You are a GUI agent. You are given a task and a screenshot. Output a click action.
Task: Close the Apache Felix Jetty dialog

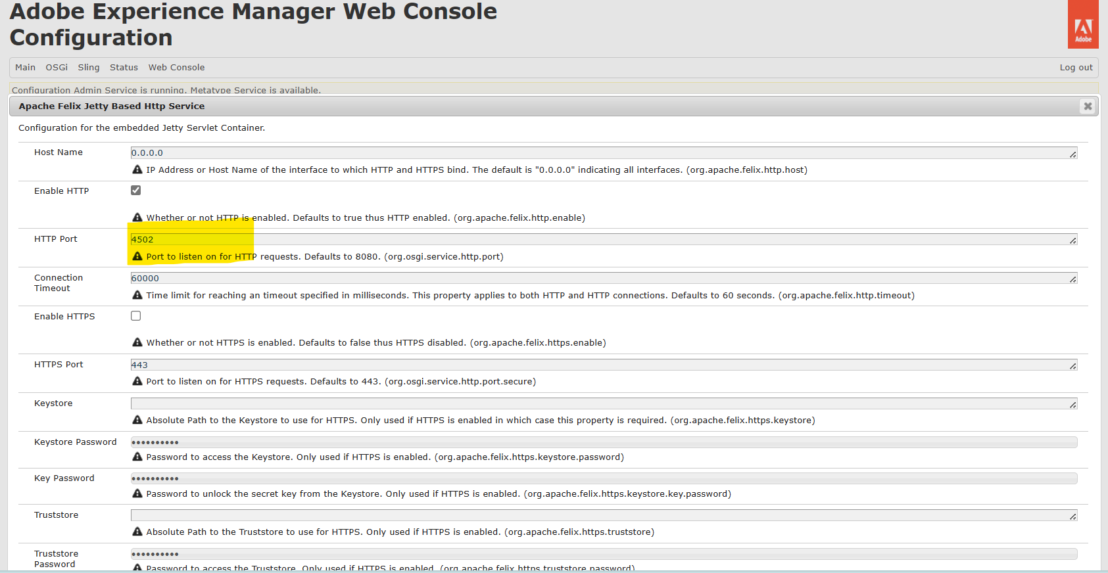[1088, 106]
